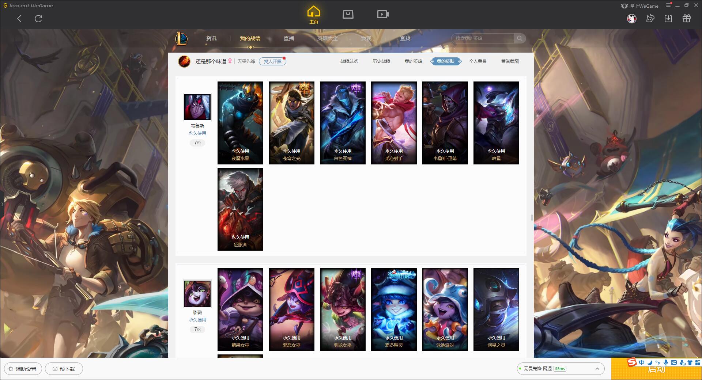This screenshot has height=380, width=702.
Task: Open the WeGame main menu icon
Action: pos(668,5)
